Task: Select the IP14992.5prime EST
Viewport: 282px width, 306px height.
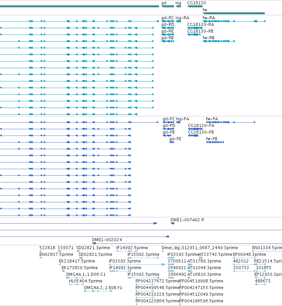Action: pyautogui.click(x=127, y=251)
